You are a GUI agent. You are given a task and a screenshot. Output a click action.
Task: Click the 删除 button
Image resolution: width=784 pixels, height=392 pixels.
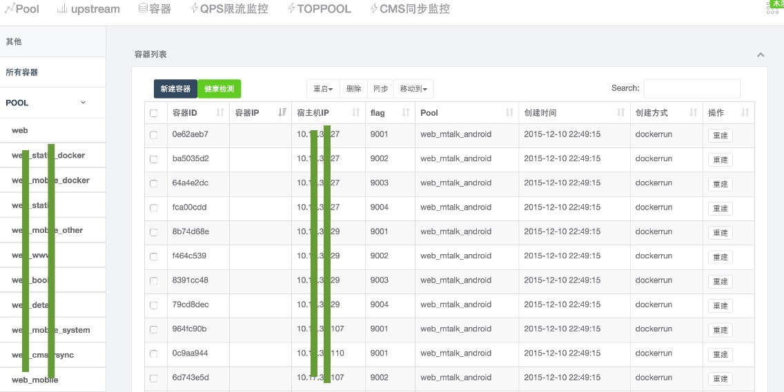click(x=353, y=89)
